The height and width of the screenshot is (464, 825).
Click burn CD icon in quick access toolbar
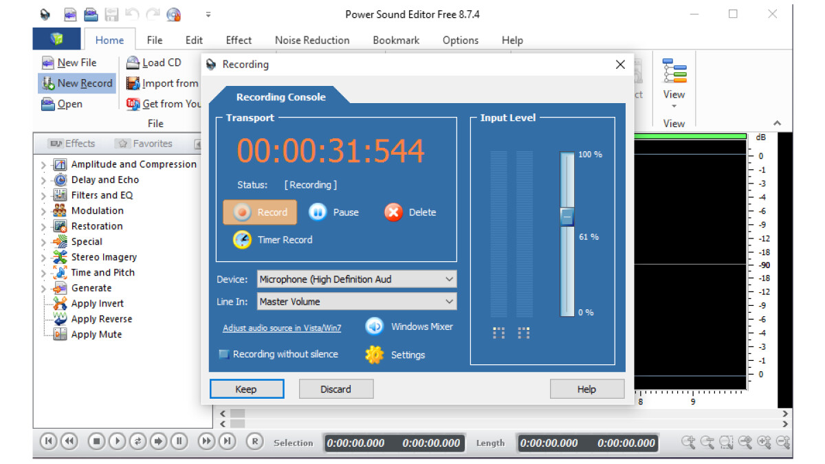174,14
